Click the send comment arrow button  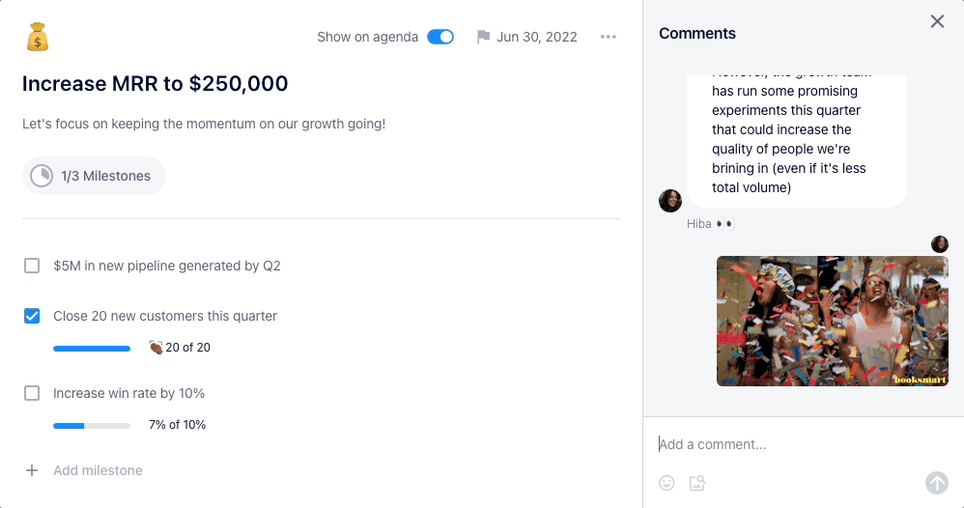(937, 483)
